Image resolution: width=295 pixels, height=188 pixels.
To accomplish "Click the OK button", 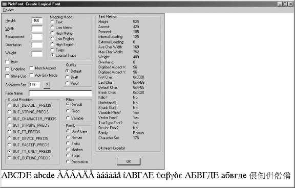I will (x=129, y=161).
